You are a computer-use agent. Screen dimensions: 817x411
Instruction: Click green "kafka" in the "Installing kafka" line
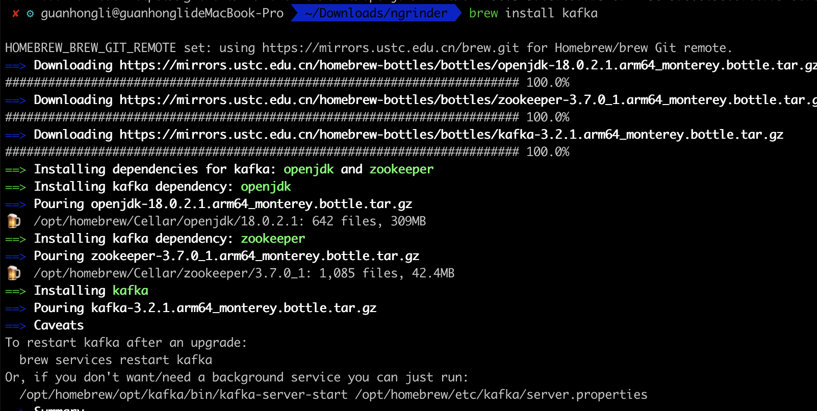click(130, 291)
